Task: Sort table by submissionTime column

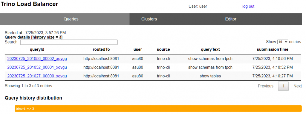Action: click(273, 49)
